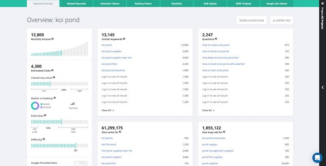Open View All under Similar keywords

click(108, 110)
